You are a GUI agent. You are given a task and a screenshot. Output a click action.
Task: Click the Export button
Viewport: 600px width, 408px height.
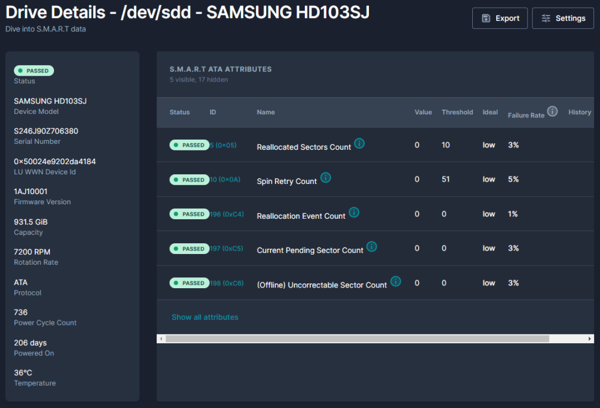pos(500,19)
